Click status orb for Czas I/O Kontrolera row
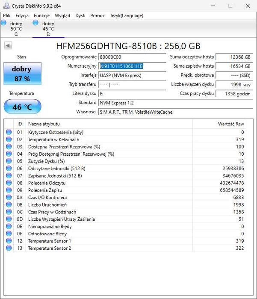The image size is (257, 299). pos(9,197)
